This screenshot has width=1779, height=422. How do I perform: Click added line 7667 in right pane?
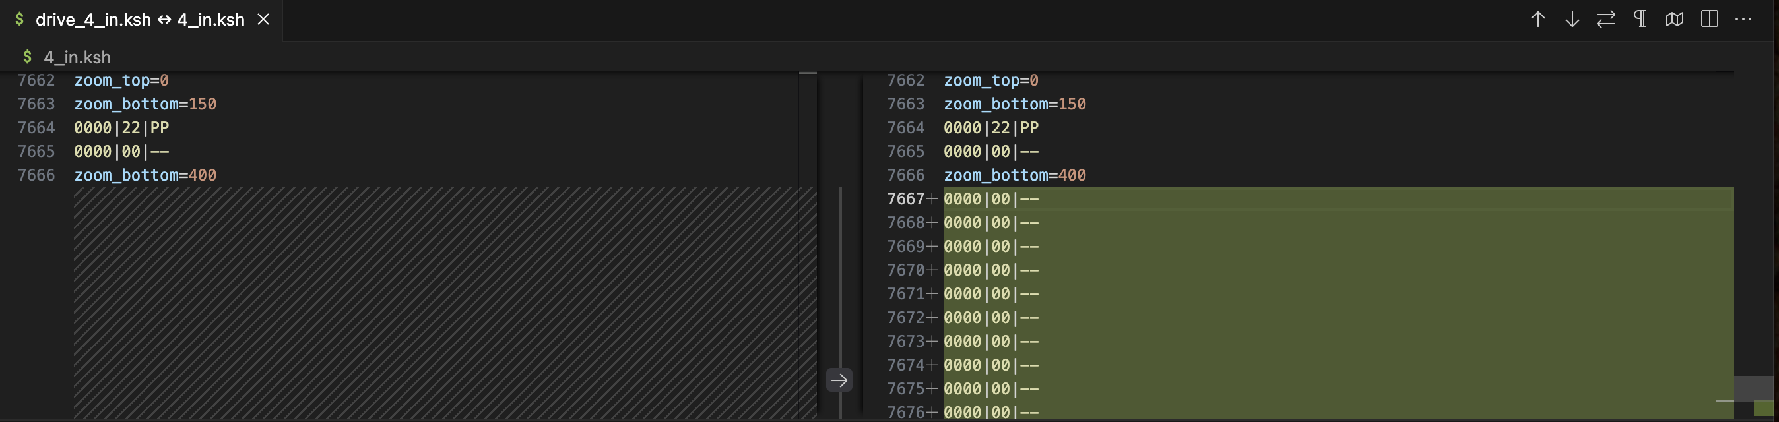pos(990,199)
